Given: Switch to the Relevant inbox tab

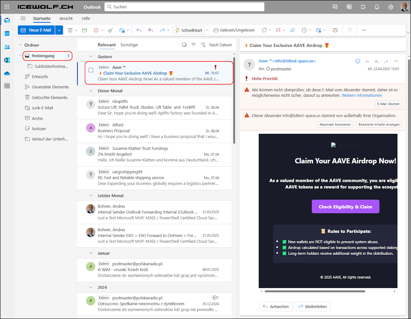Looking at the screenshot, I should click(106, 45).
